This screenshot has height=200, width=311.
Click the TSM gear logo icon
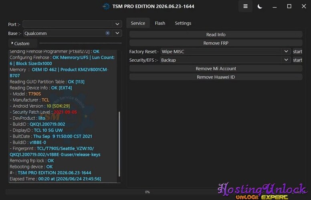coord(106,6)
